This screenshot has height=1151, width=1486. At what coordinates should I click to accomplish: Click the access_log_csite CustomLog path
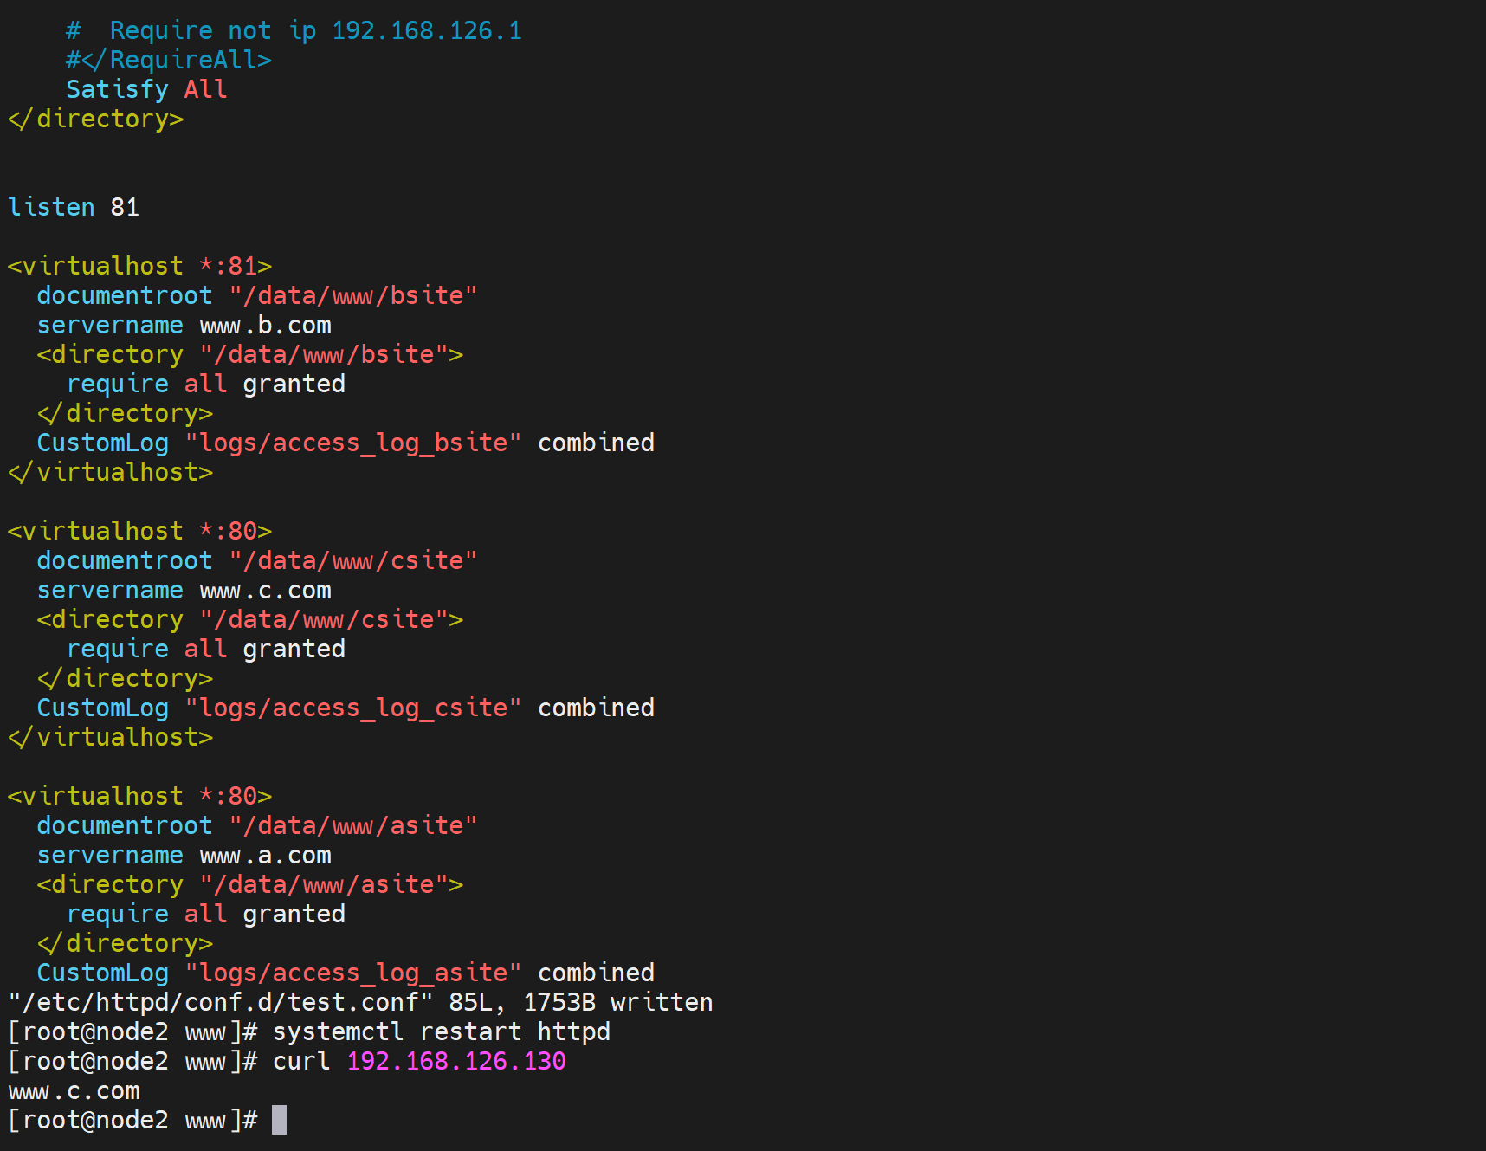(352, 708)
